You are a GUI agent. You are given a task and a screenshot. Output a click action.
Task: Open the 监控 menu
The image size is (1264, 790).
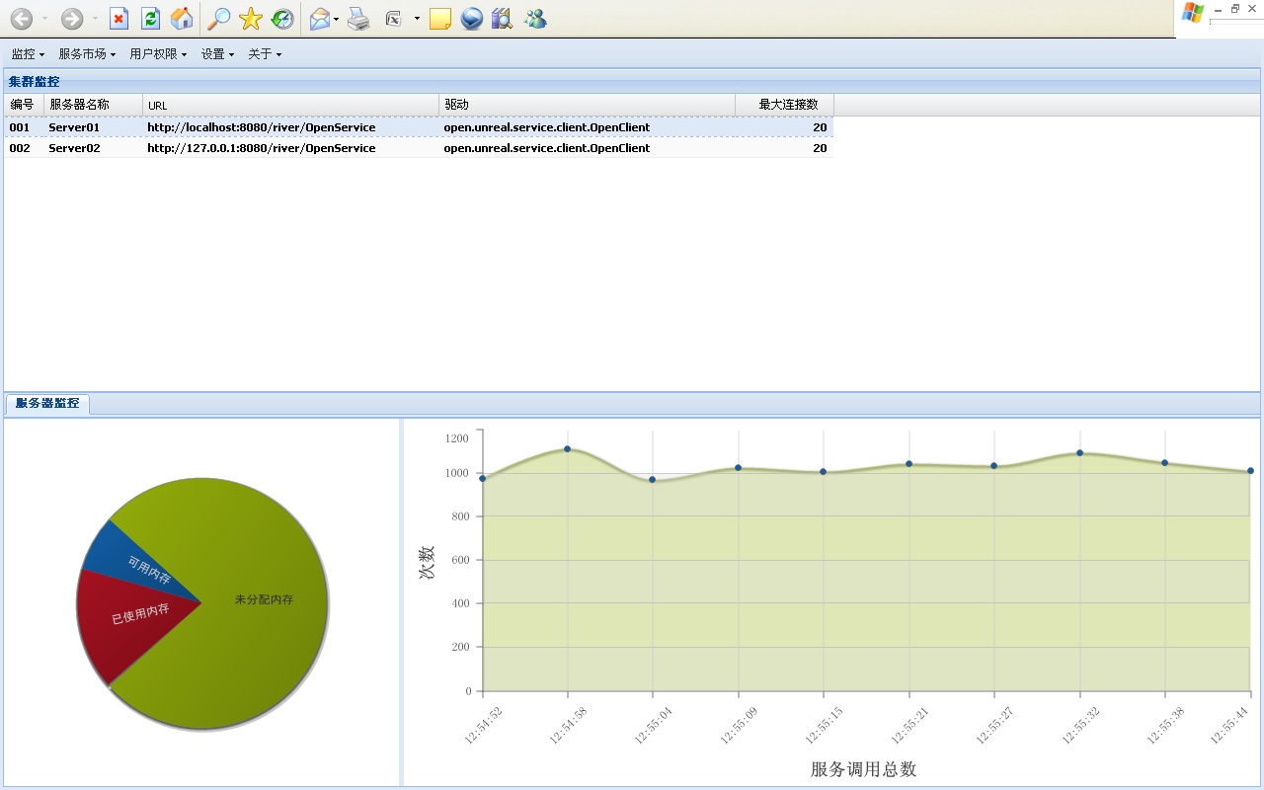[28, 54]
